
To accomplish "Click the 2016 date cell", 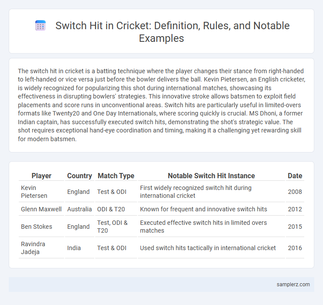I will [x=295, y=248].
